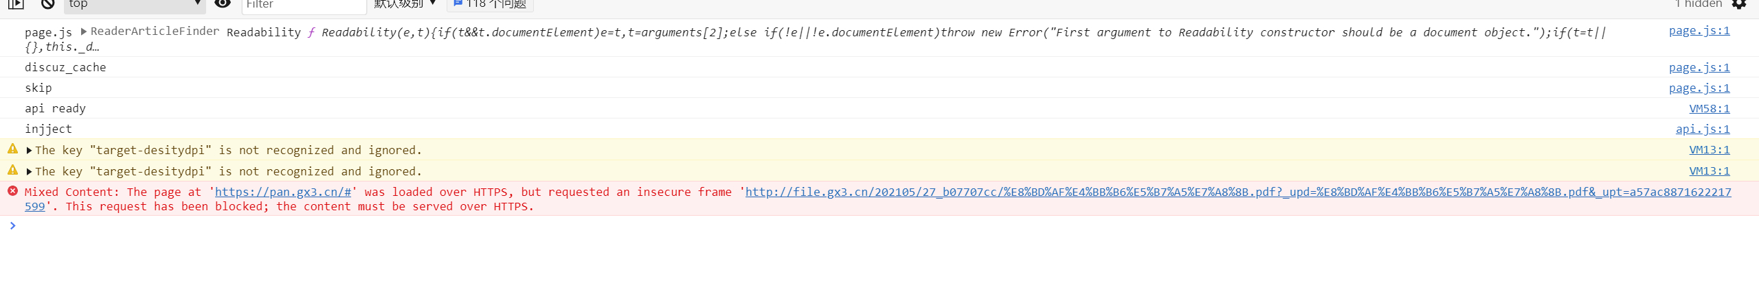1759x300 pixels.
Task: Open VM13:1 link of first warning
Action: (x=1710, y=149)
